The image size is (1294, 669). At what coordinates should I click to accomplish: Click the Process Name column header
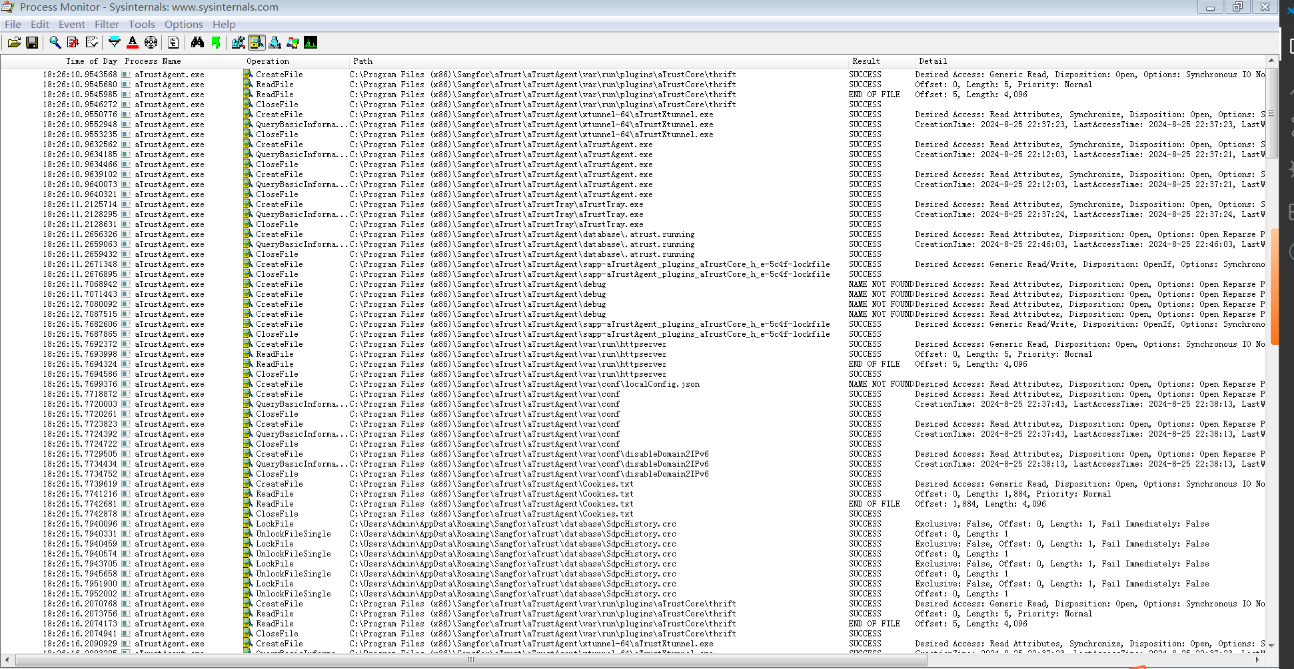181,61
